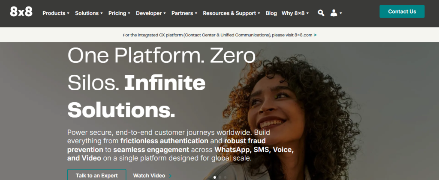
Task: Open the search magnifier icon
Action: coord(321,13)
